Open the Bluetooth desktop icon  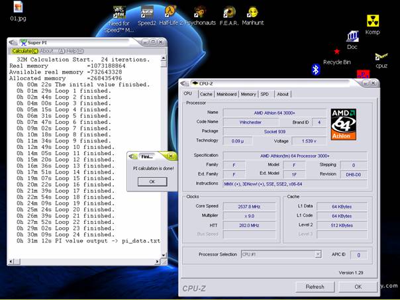(316, 69)
